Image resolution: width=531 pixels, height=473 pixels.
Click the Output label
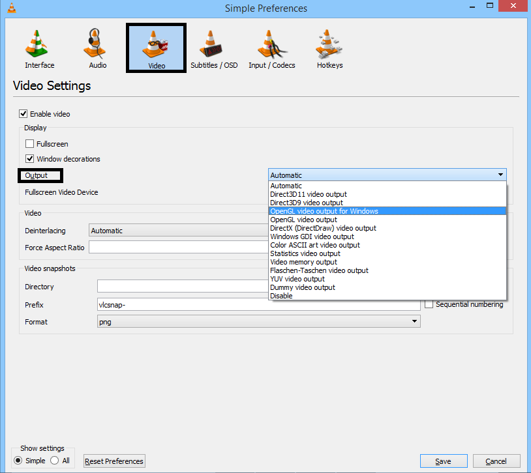coord(37,175)
